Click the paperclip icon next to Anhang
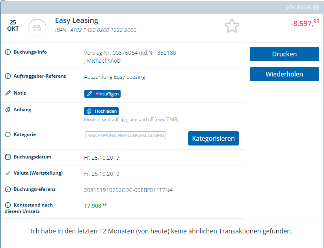 click(x=8, y=110)
